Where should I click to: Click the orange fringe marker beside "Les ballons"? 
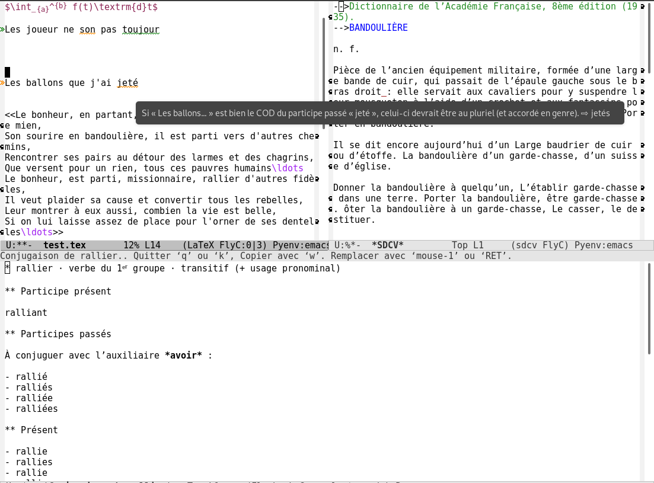(2, 83)
